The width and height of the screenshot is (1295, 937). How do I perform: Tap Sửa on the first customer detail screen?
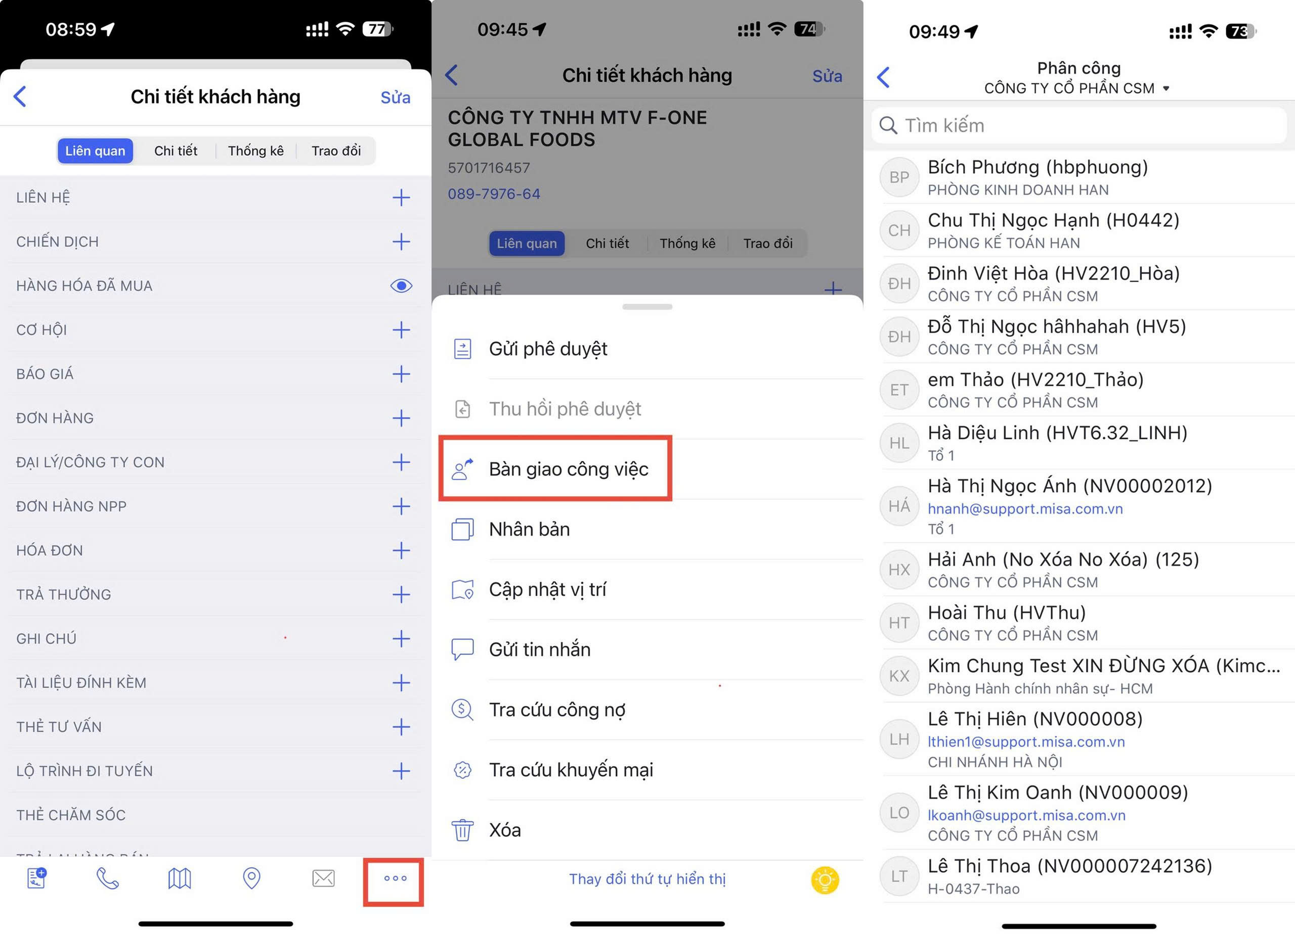point(395,98)
